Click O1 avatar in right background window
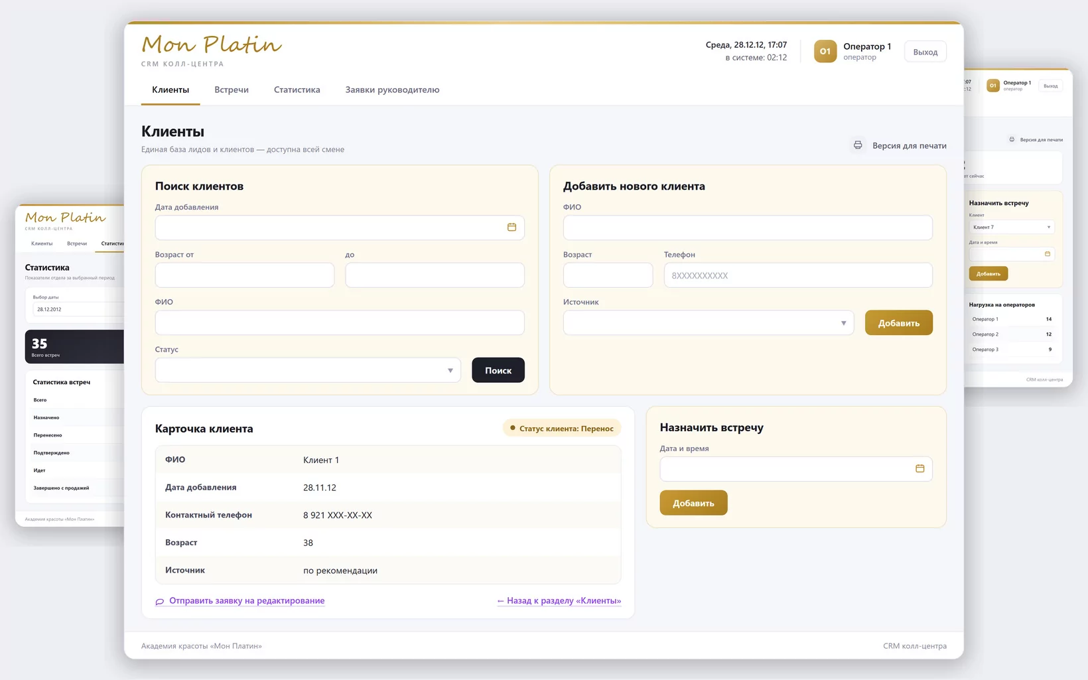The width and height of the screenshot is (1088, 680). tap(993, 86)
